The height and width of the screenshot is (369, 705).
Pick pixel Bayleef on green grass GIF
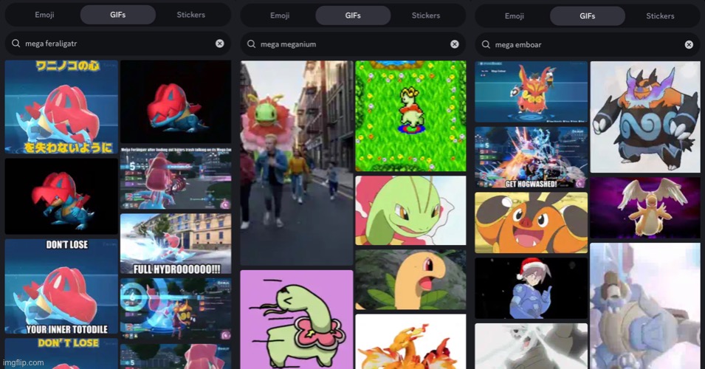tap(410, 116)
